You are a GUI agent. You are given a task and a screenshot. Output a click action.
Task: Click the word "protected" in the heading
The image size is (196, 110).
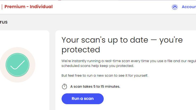pyautogui.click(x=81, y=49)
